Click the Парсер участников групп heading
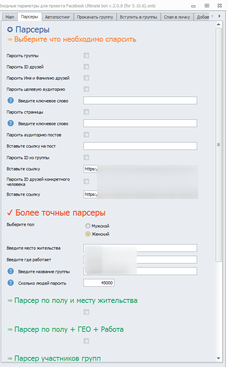The image size is (228, 367). pos(58,359)
